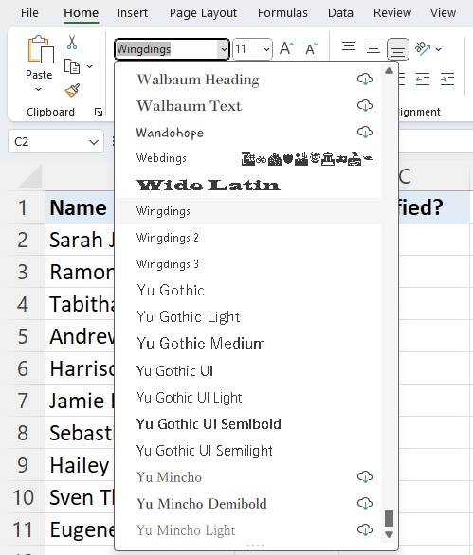The height and width of the screenshot is (555, 473).
Task: Expand the Copy options arrow
Action: click(x=90, y=66)
